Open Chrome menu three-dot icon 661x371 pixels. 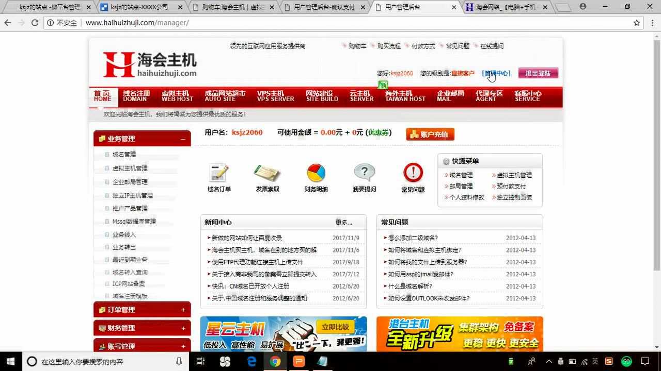[652, 23]
